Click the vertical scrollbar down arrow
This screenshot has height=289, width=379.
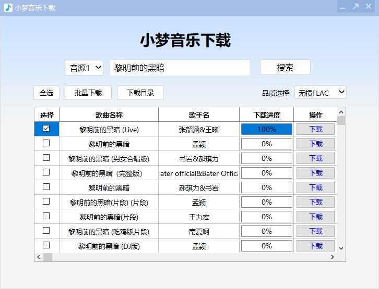click(x=341, y=248)
